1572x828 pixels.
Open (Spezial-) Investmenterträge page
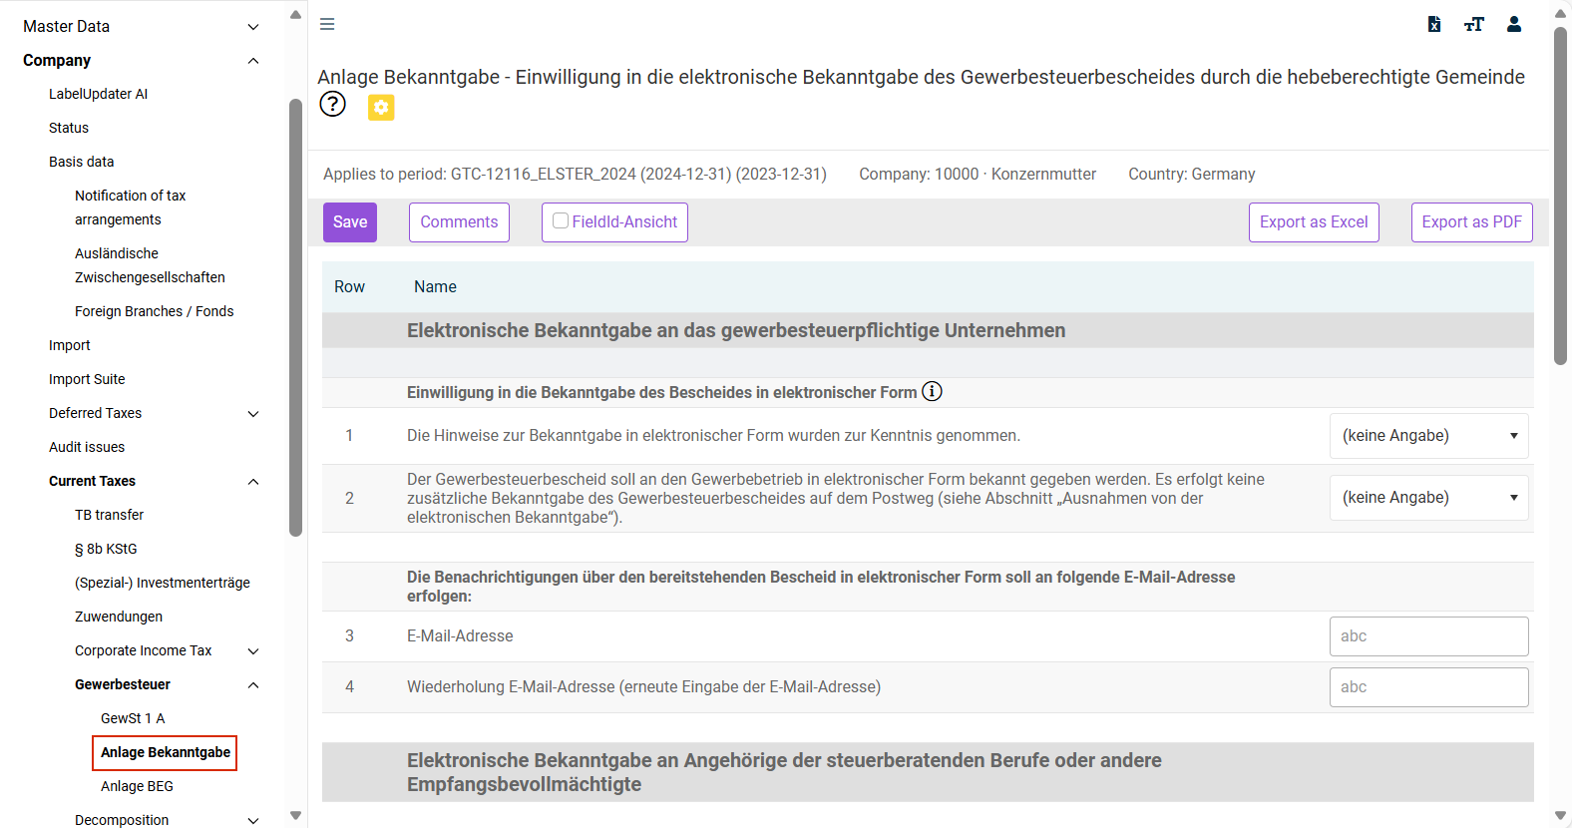[x=163, y=583]
